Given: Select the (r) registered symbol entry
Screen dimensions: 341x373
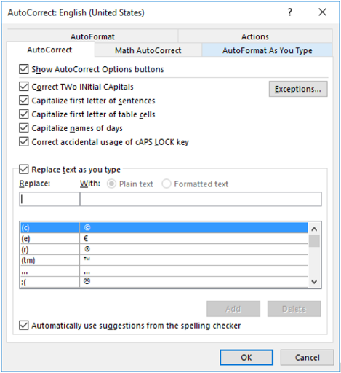Looking at the screenshot, I should (164, 249).
